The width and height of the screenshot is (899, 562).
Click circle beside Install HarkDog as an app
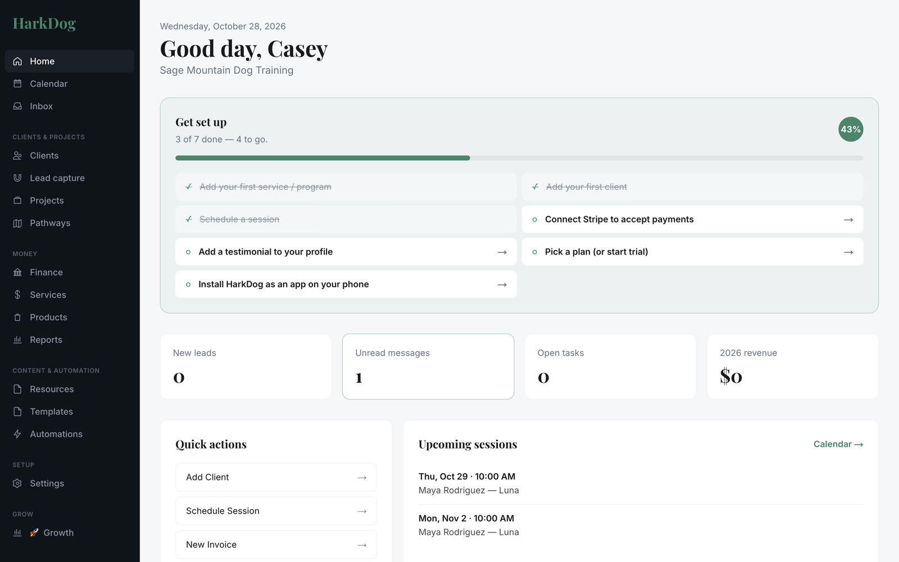point(188,285)
